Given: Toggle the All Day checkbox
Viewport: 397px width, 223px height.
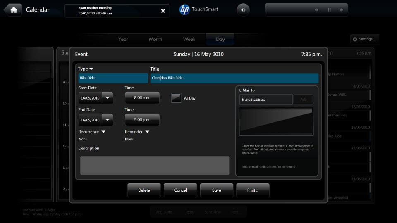Looking at the screenshot, I should 176,98.
